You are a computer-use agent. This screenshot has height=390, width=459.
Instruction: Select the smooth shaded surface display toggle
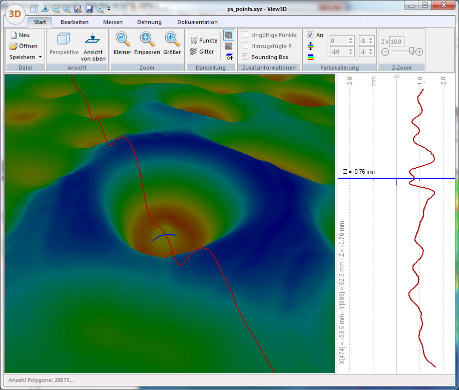[228, 46]
